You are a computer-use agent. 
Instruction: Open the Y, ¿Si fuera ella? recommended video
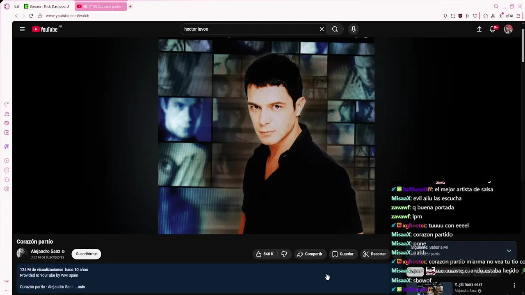point(468,284)
